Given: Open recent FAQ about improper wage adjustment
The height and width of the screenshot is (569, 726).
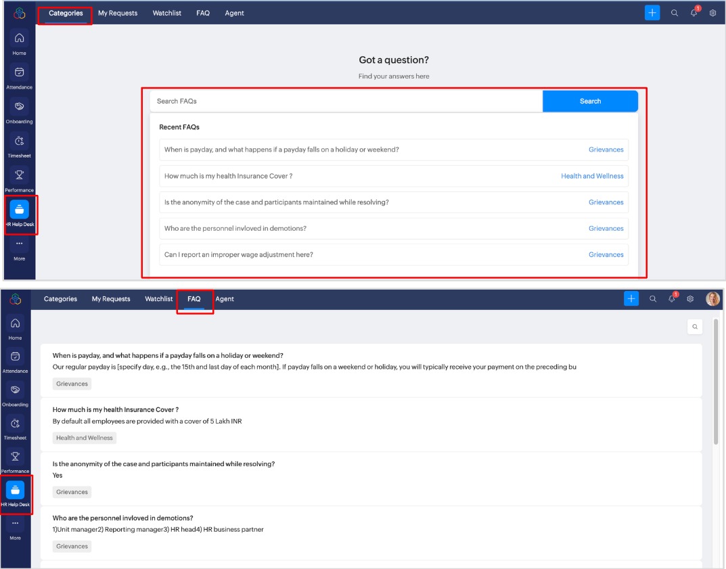Looking at the screenshot, I should tap(394, 254).
